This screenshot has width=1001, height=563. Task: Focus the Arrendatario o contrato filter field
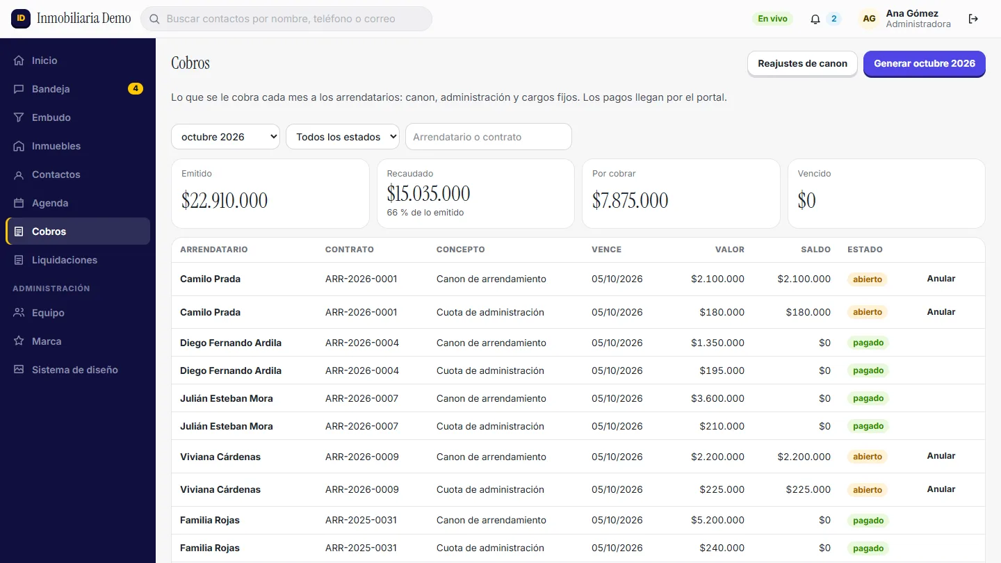coord(489,137)
